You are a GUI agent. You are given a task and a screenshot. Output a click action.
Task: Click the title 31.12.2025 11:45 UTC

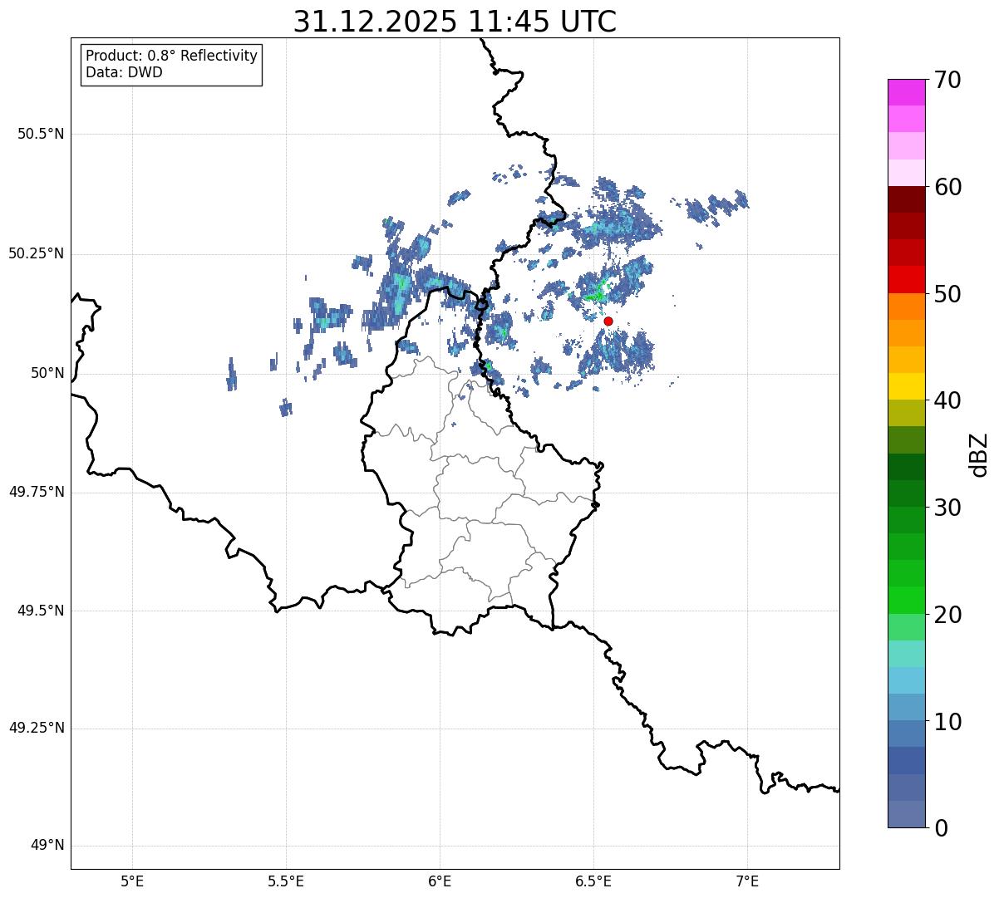(455, 22)
